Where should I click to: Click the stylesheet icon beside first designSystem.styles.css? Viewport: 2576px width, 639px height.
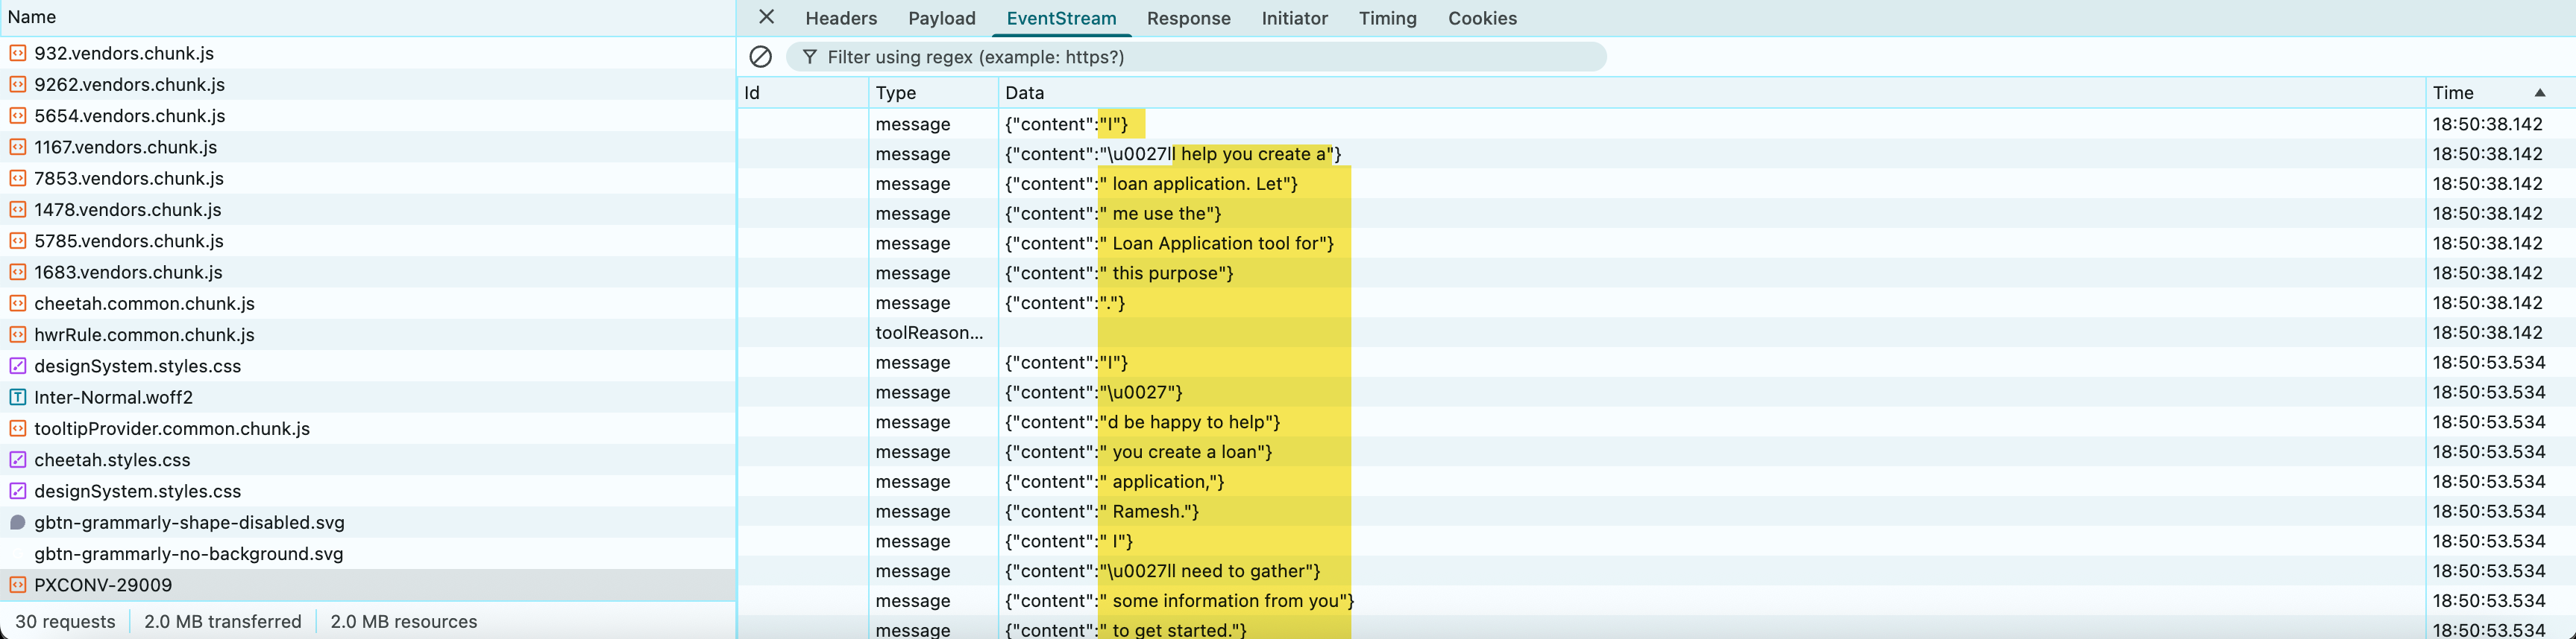coord(17,366)
